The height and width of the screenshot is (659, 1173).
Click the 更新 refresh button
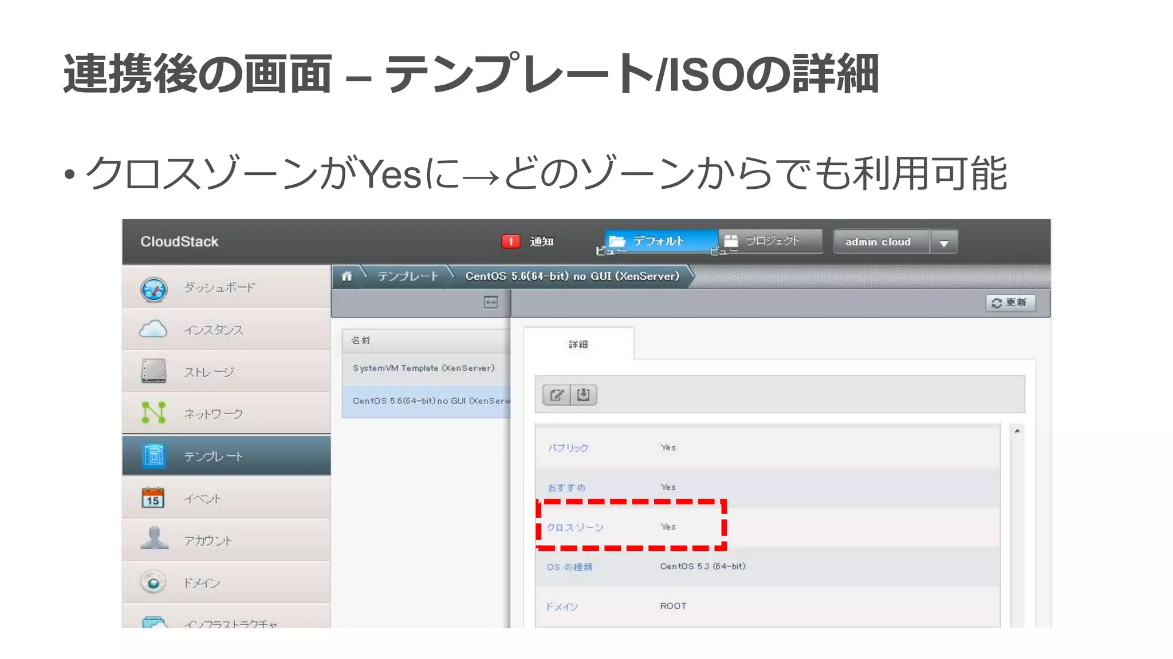(1010, 303)
